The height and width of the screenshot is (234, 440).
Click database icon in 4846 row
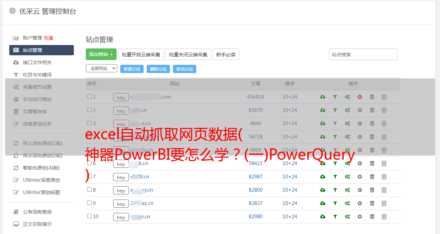click(x=372, y=123)
